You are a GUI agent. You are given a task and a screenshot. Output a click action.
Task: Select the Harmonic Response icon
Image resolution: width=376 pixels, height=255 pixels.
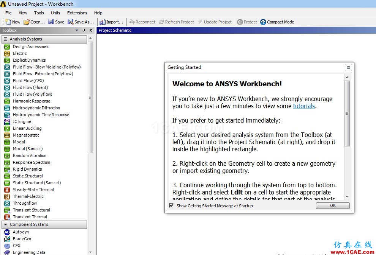pyautogui.click(x=7, y=101)
